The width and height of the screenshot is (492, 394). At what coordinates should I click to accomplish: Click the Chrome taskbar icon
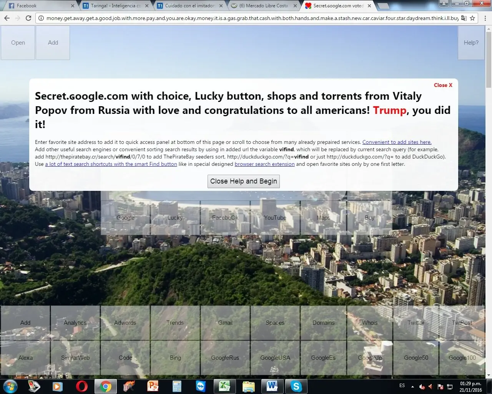click(106, 386)
